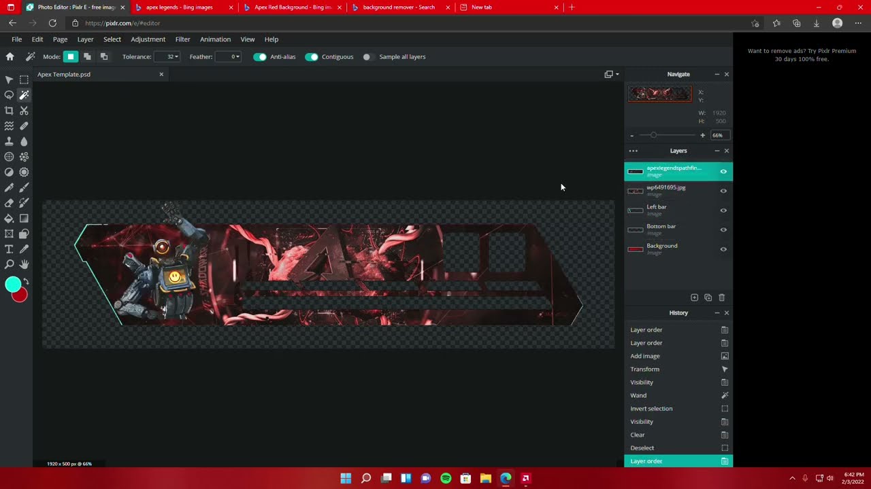871x489 pixels.
Task: Toggle Contiguous switch
Action: tap(312, 57)
